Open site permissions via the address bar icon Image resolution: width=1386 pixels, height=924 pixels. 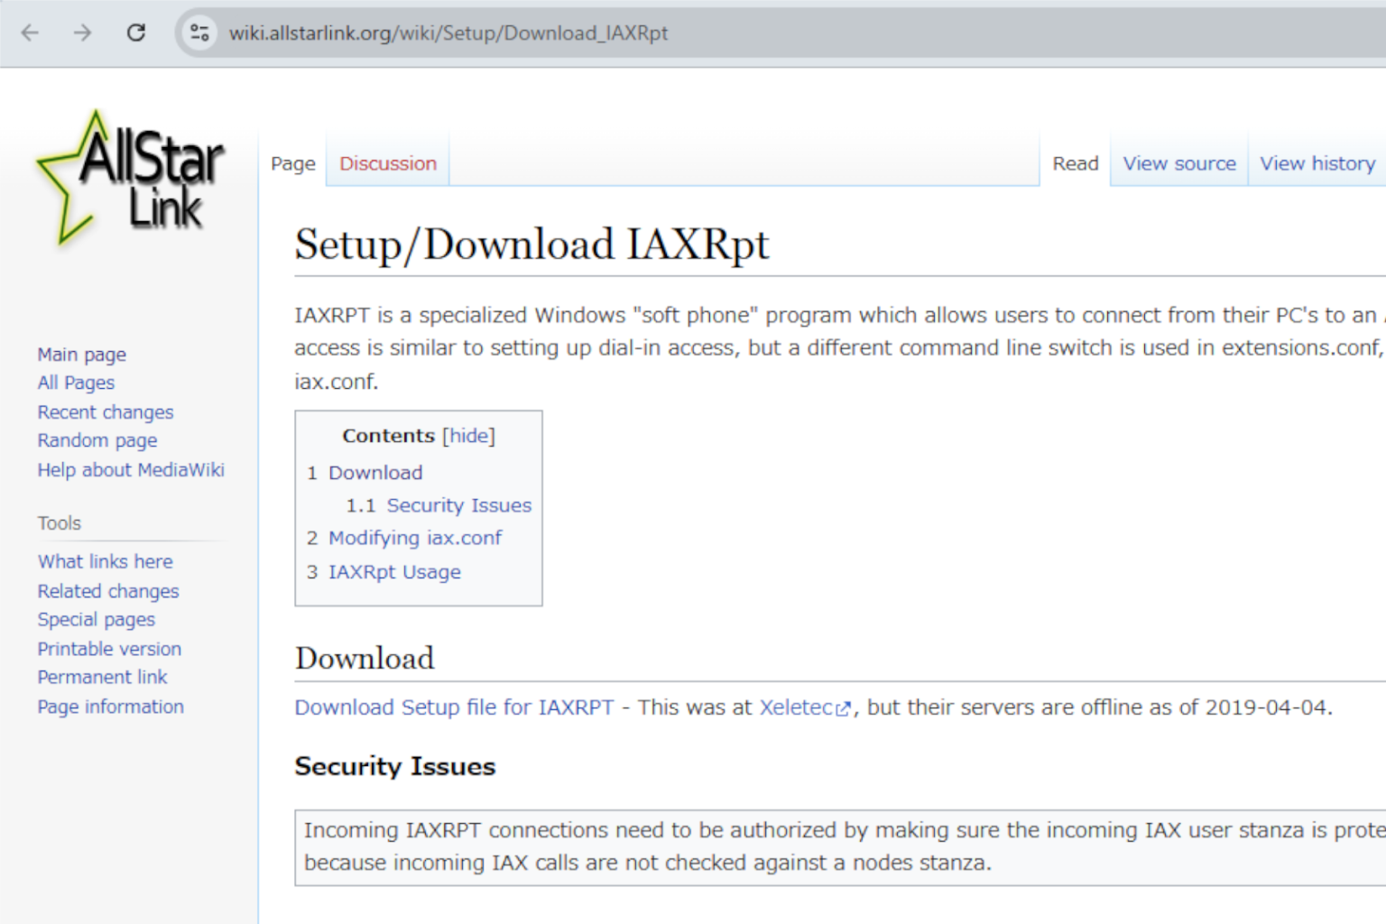click(199, 32)
